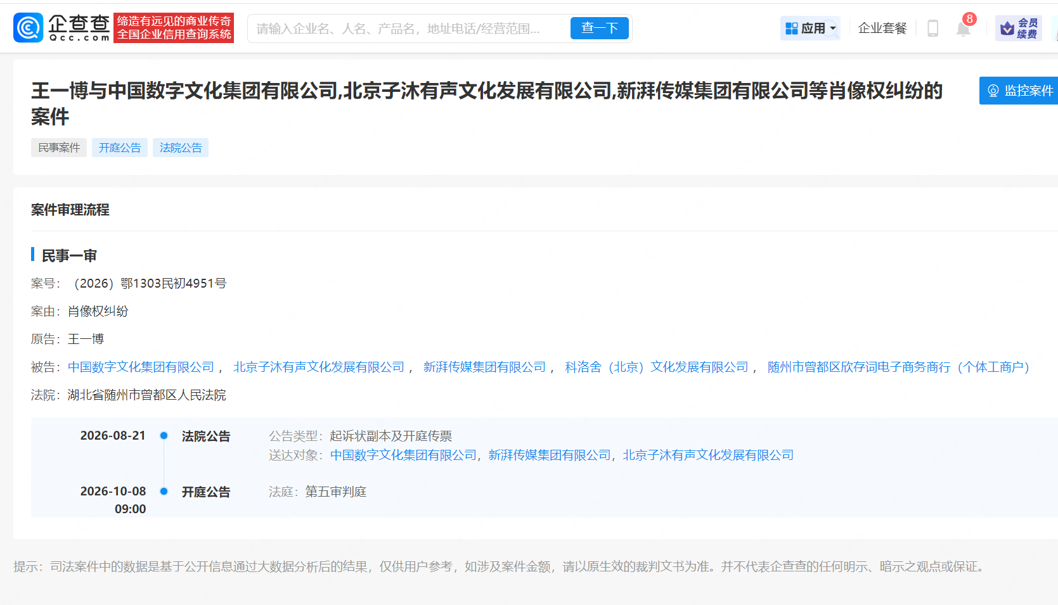Viewport: 1058px width, 605px height.
Task: Click the 民事一审 section heading
Action: (69, 255)
